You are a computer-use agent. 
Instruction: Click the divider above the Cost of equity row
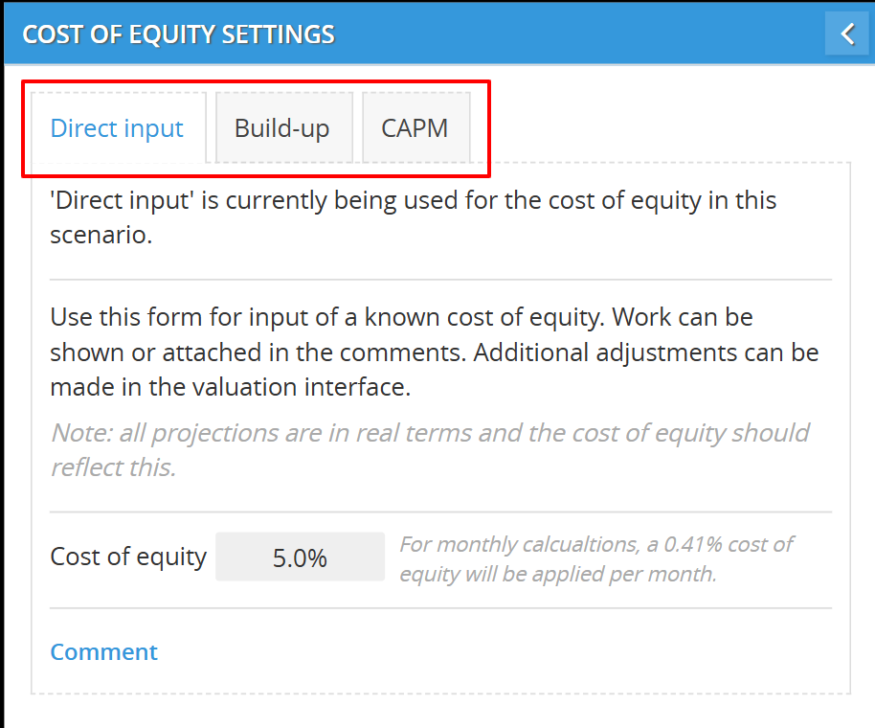440,512
